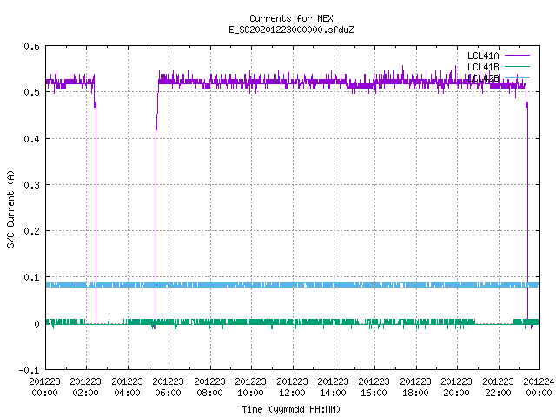The image size is (556, 417).
Task: Click the 0.2 y-axis tick label
Action: pos(31,231)
